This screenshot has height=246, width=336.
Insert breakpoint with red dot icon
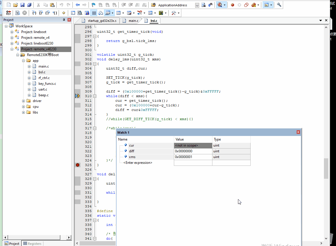click(x=233, y=5)
